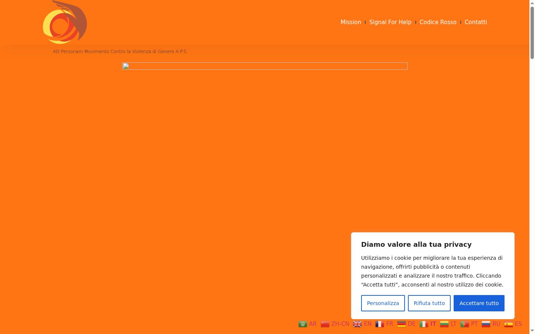The width and height of the screenshot is (535, 334).
Task: Switch language via UK flag icon
Action: 357,324
